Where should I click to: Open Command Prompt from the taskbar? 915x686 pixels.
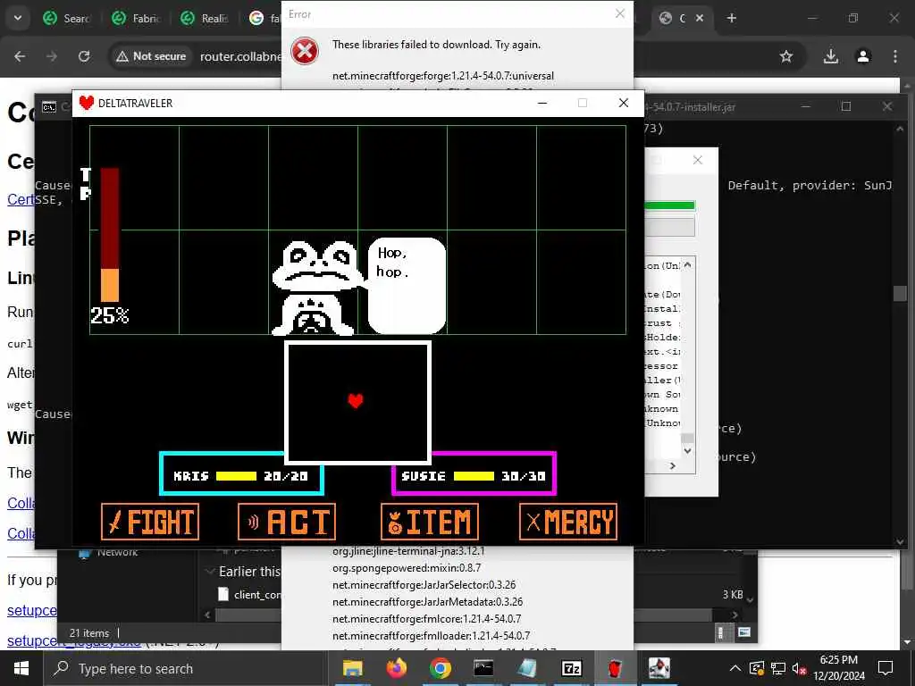tap(483, 668)
